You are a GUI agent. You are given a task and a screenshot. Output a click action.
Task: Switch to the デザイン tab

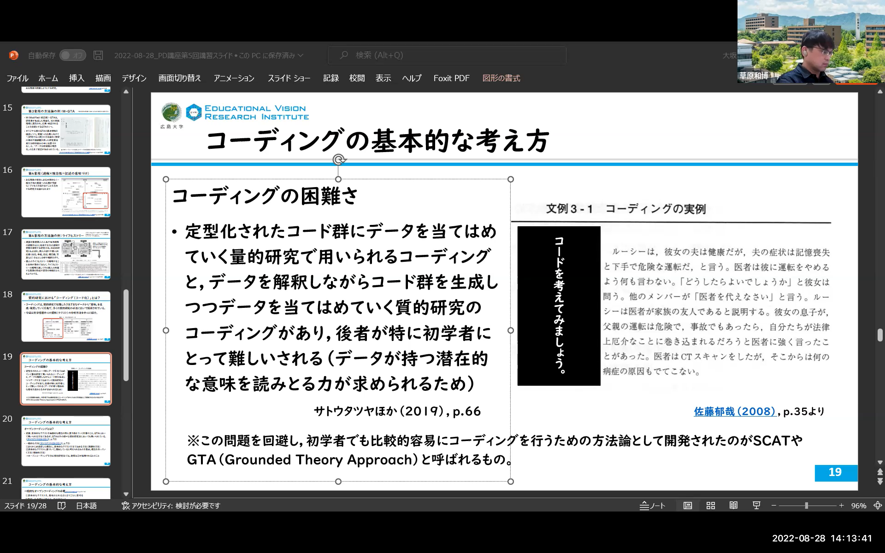pos(134,78)
